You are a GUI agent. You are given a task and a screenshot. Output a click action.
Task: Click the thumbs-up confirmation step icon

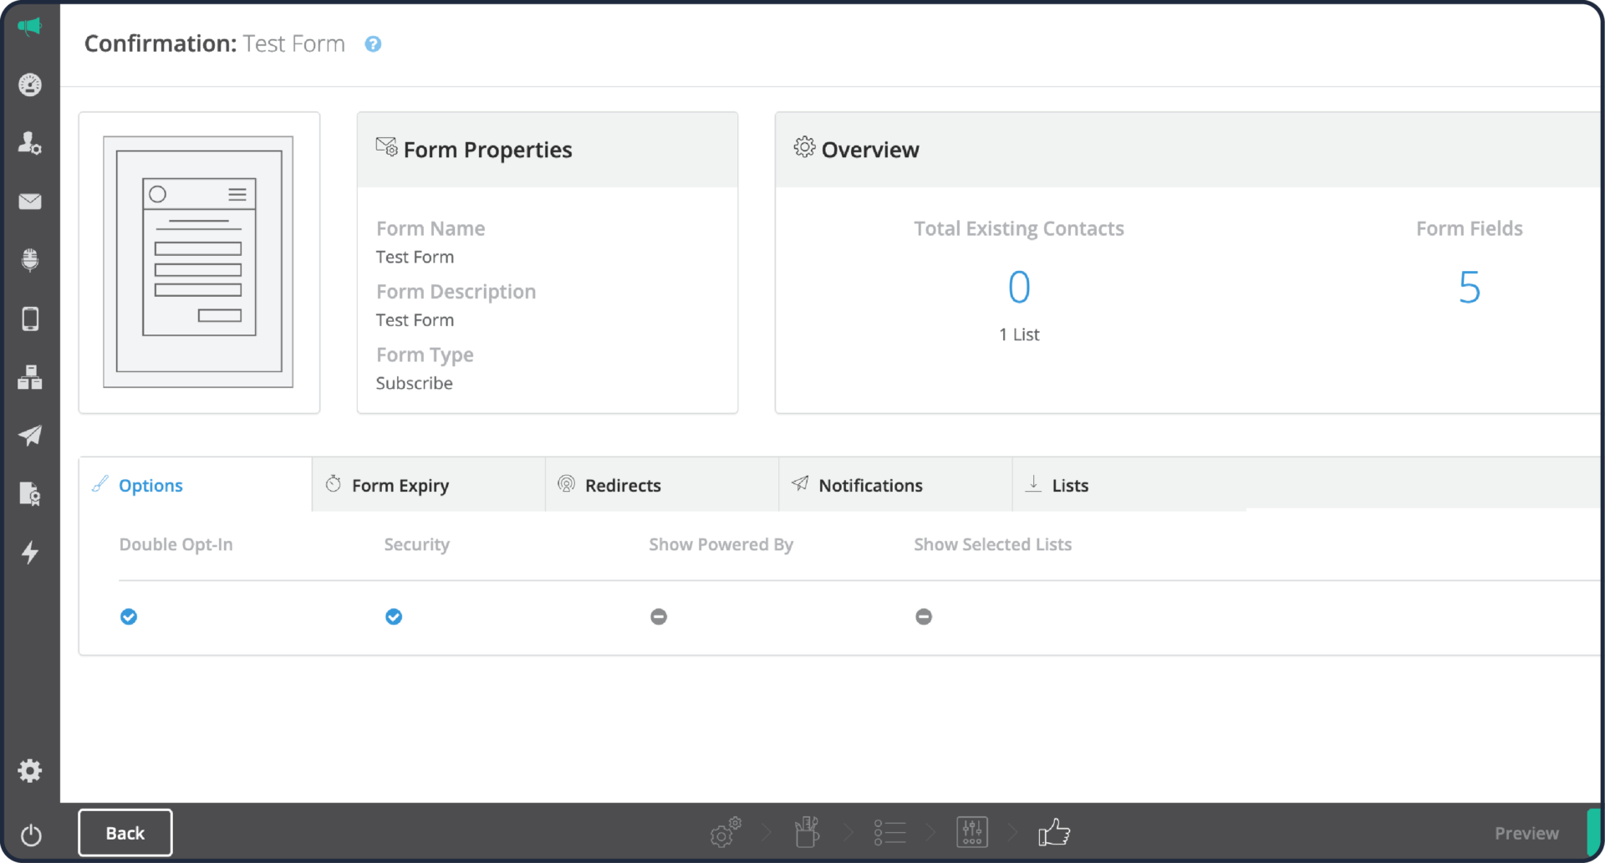click(1054, 832)
